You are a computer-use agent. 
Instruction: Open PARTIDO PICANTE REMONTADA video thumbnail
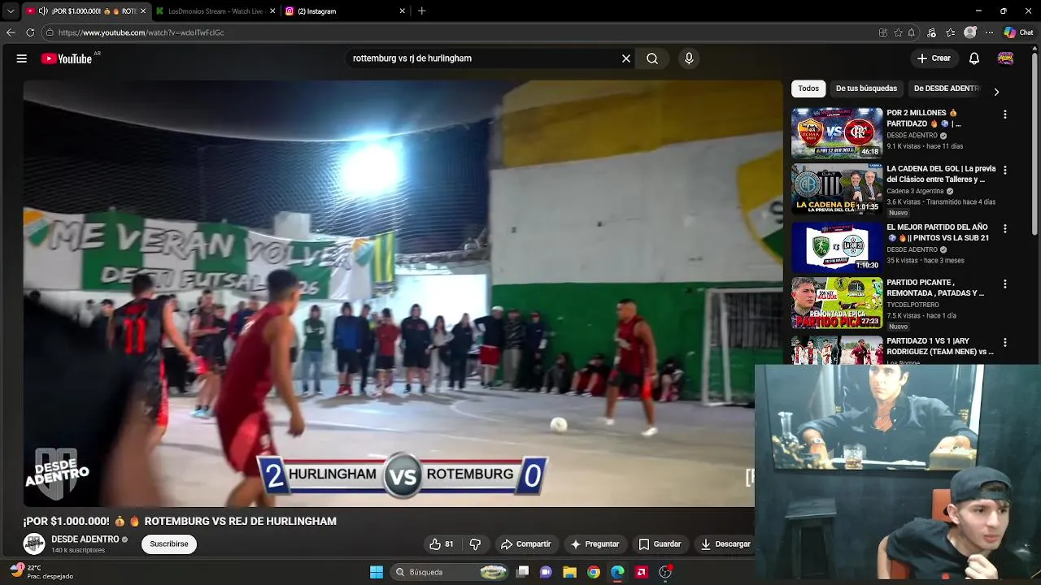837,303
